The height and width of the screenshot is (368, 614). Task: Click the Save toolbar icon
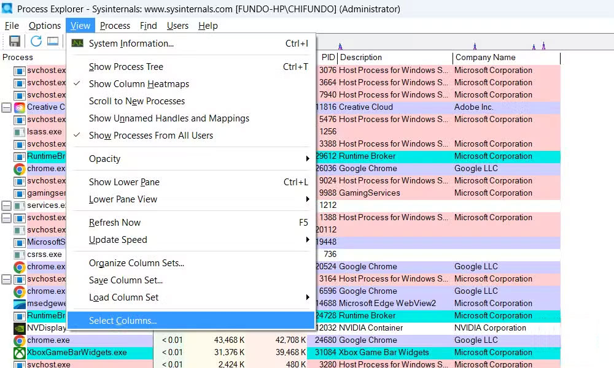(14, 41)
